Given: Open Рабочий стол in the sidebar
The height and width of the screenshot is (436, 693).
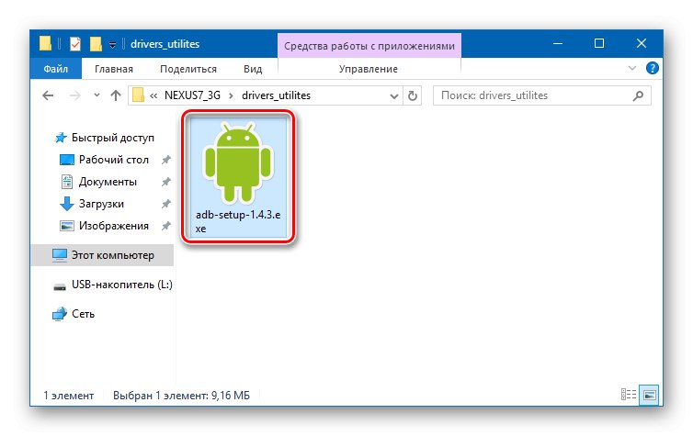Looking at the screenshot, I should click(x=114, y=160).
